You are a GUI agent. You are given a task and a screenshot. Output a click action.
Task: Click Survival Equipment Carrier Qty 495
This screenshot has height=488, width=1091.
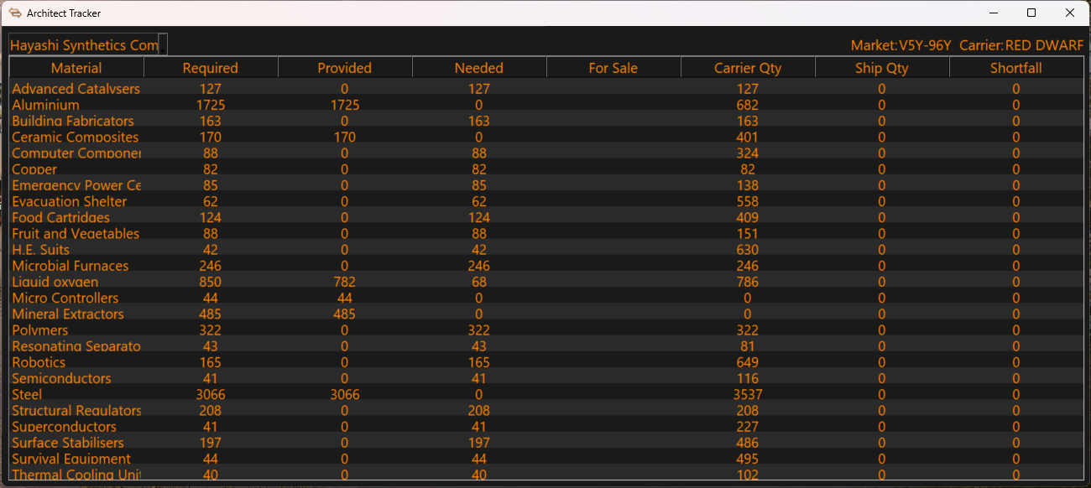pos(748,459)
